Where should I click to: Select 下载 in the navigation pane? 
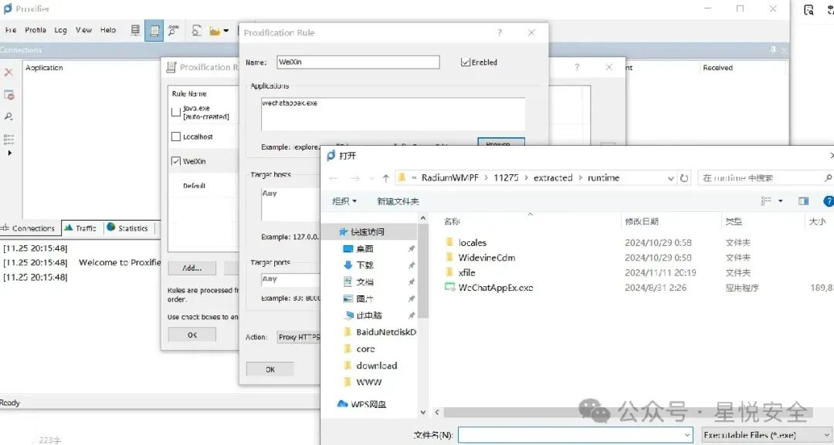click(364, 265)
